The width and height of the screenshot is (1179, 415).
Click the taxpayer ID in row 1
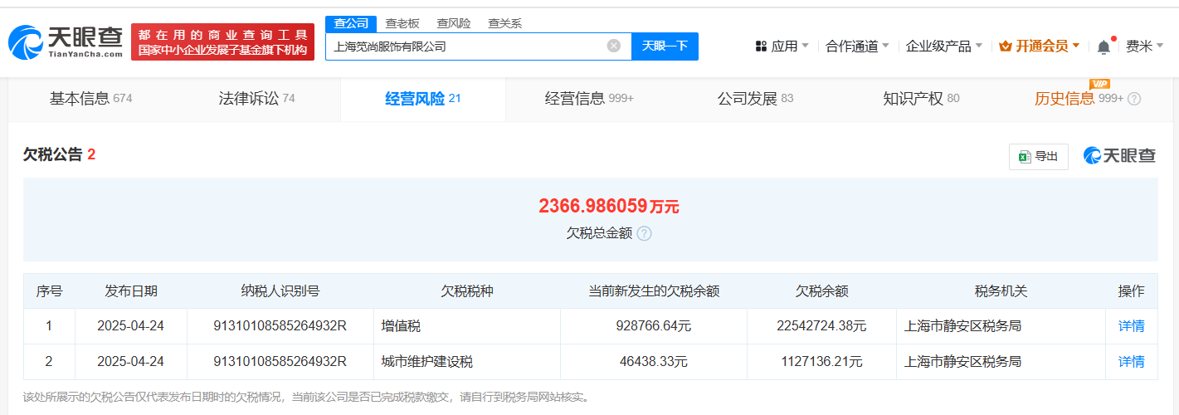point(280,326)
